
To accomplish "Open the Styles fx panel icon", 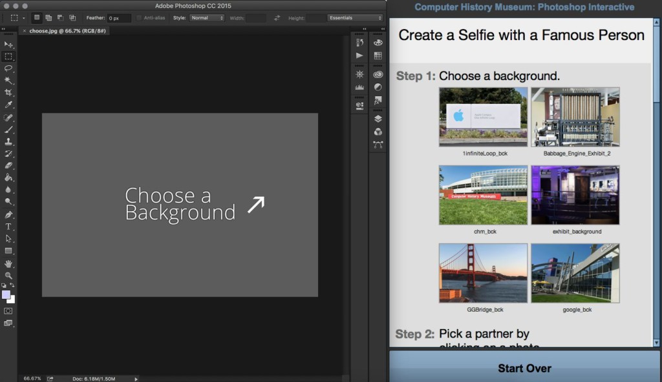I will tap(378, 101).
